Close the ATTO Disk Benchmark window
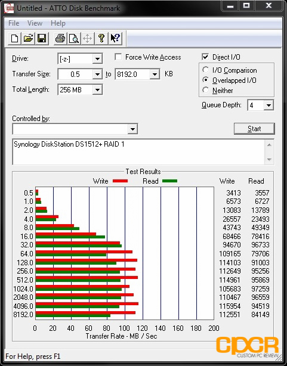Image resolution: width=287 pixels, height=366 pixels. click(269, 6)
